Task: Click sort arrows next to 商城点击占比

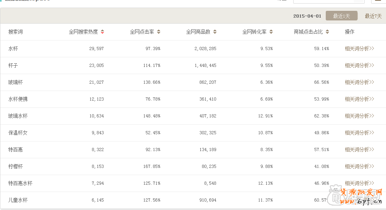Action: click(x=327, y=32)
